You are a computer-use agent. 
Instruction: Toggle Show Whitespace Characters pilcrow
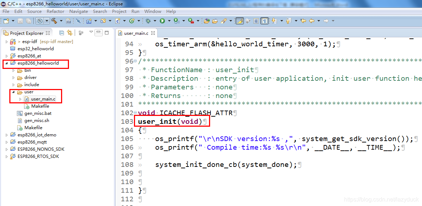point(265,21)
